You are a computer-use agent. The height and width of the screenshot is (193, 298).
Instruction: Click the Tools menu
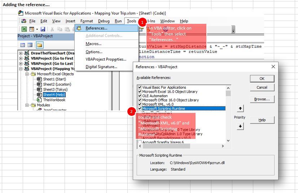[132, 21]
